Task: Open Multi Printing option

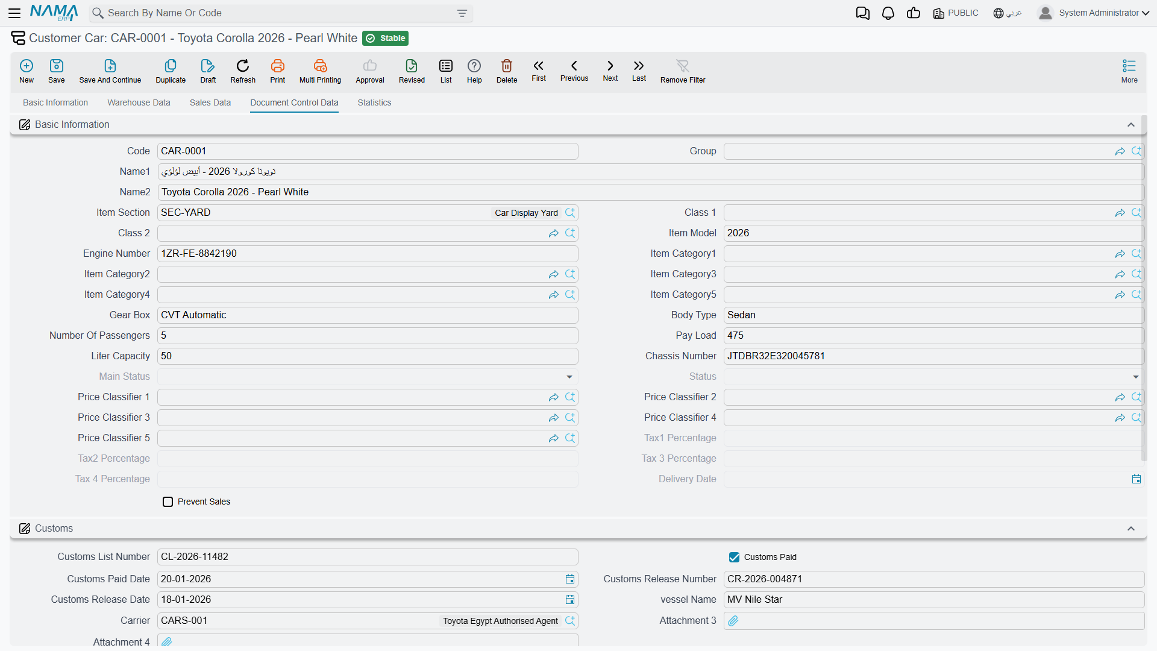Action: pyautogui.click(x=320, y=71)
